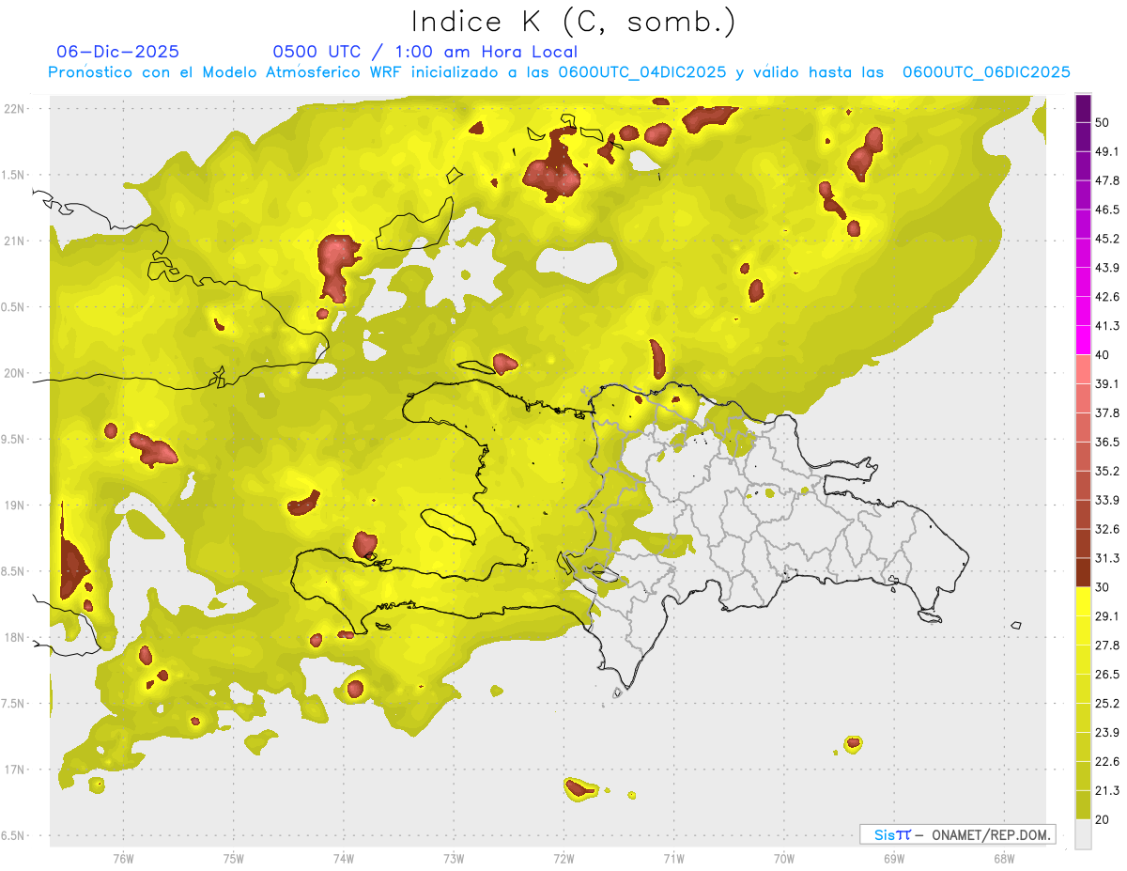Click the '35.2' color scale value
The height and width of the screenshot is (871, 1127).
1106,471
